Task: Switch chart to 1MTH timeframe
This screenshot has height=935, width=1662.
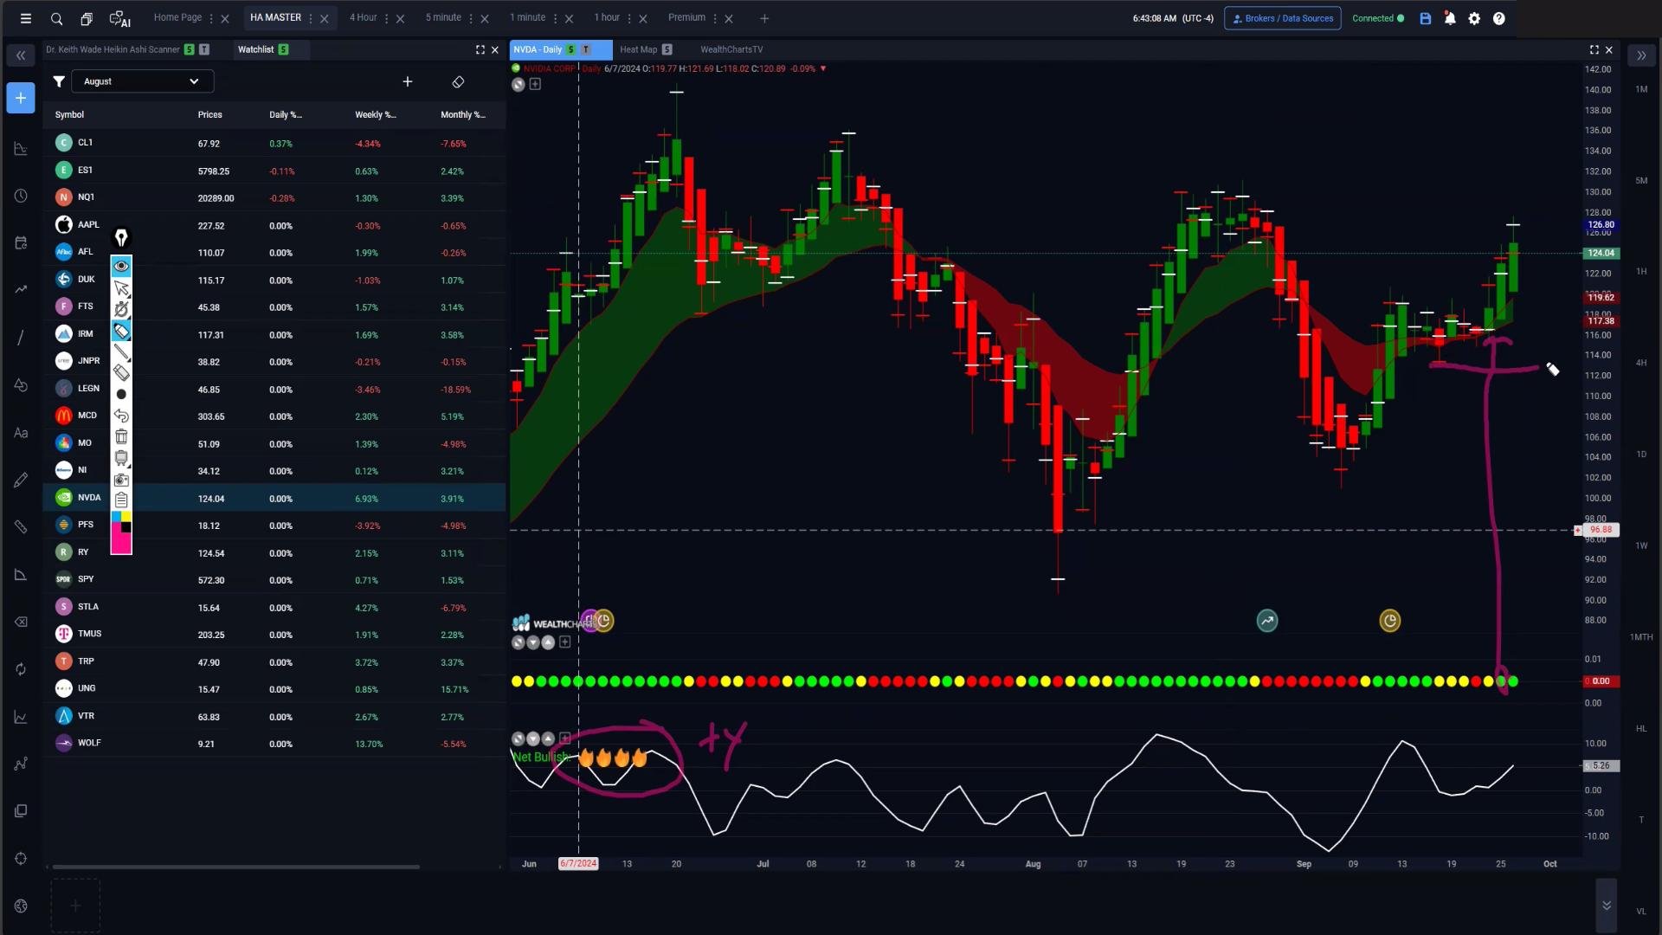Action: tap(1641, 637)
